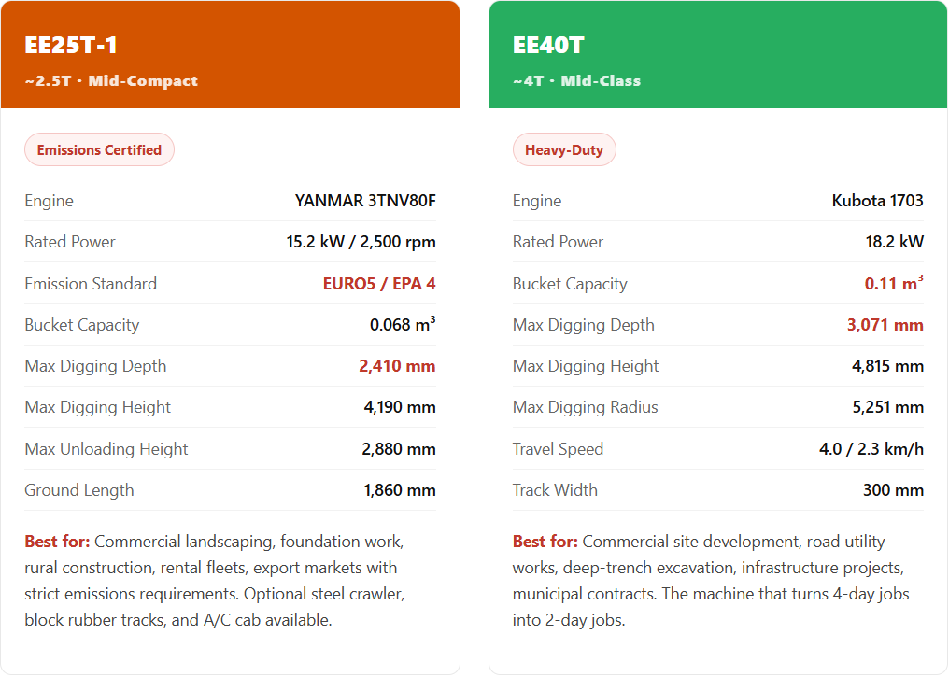Click the ~4T · Mid-Class subtitle
949x677 pixels.
pos(576,80)
